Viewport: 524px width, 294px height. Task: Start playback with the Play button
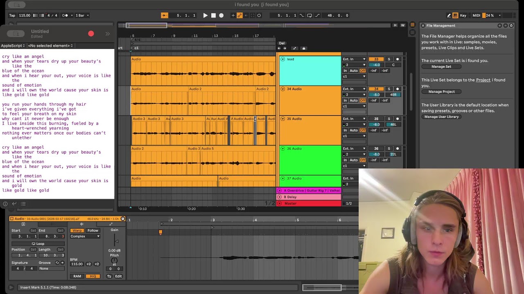[x=205, y=16]
